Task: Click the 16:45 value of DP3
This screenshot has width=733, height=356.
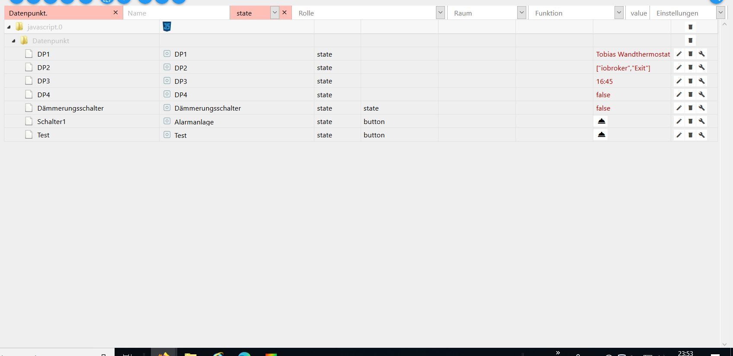Action: point(604,81)
